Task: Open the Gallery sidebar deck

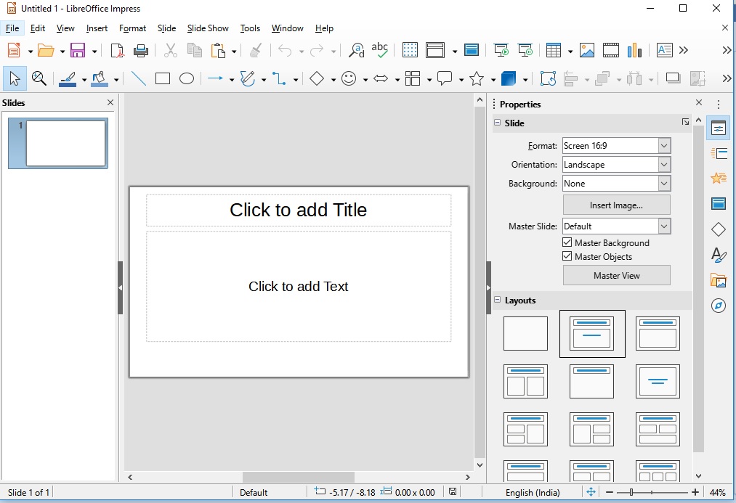Action: [x=719, y=280]
